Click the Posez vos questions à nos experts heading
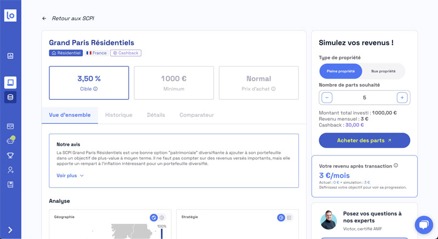Image resolution: width=438 pixels, height=239 pixels. coord(372,217)
